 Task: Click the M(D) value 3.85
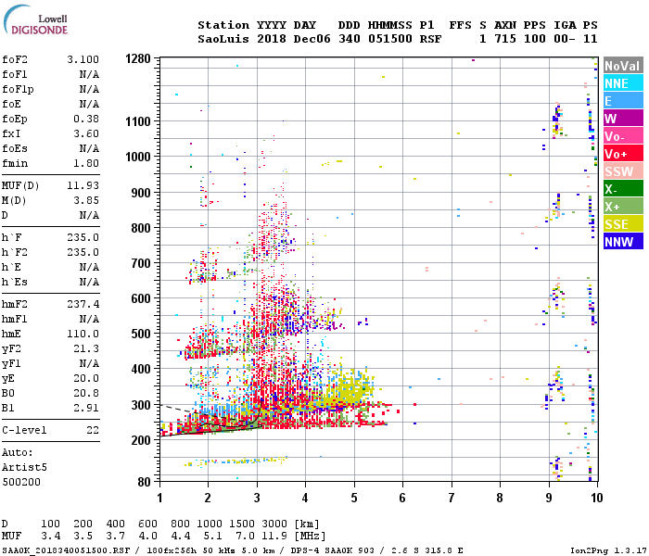pos(86,201)
